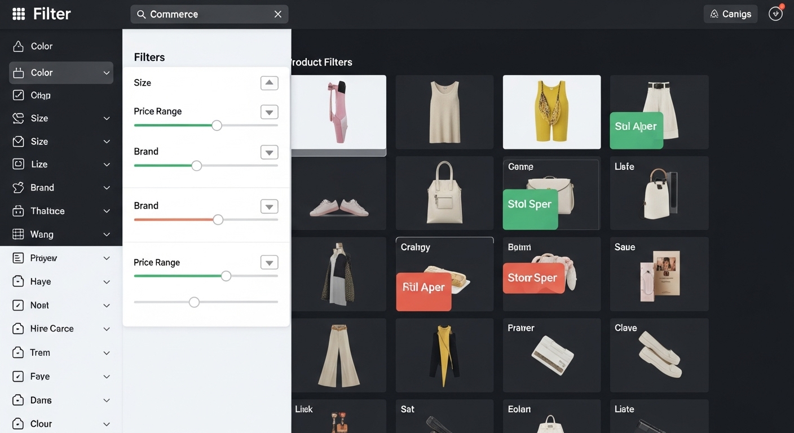Screen dimensions: 794x433
Task: Click the red Storr Sper badge
Action: pyautogui.click(x=533, y=278)
